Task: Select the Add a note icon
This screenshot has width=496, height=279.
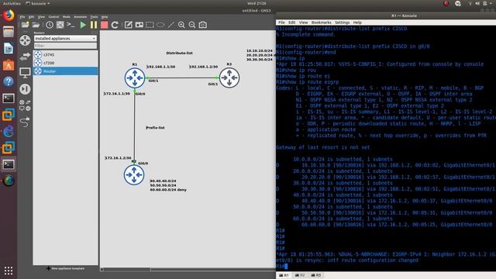Action: click(x=128, y=25)
